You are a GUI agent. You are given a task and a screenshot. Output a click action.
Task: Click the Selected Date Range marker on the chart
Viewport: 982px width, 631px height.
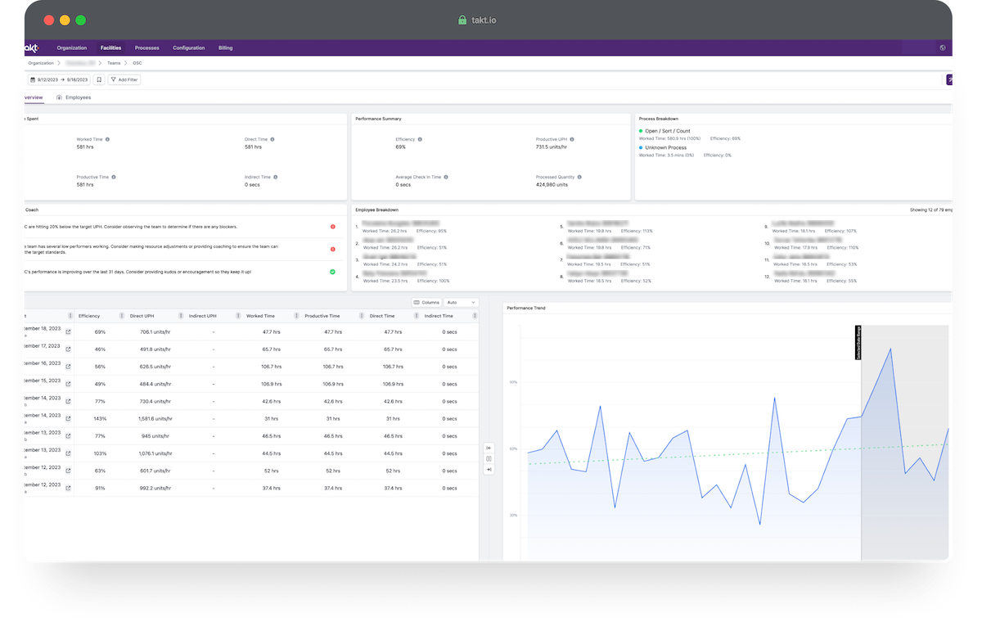click(858, 343)
